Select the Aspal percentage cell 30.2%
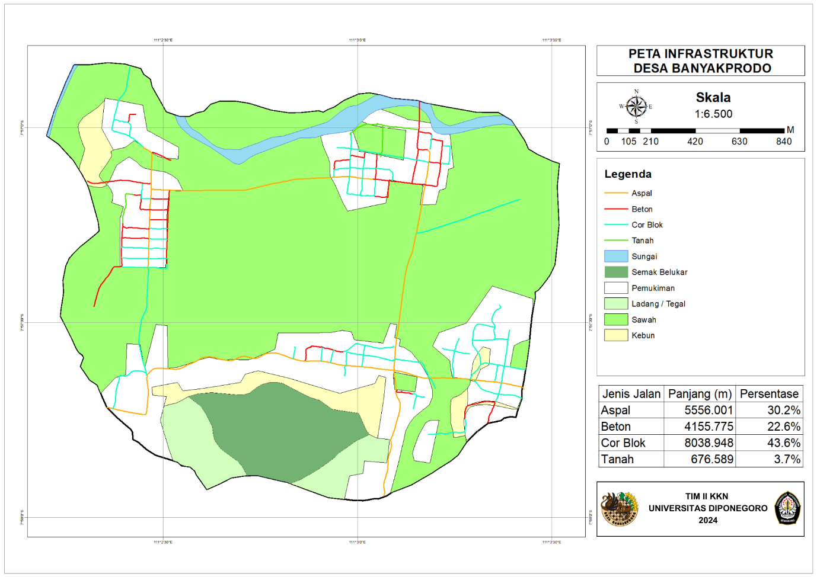This screenshot has height=577, width=817. tap(784, 411)
